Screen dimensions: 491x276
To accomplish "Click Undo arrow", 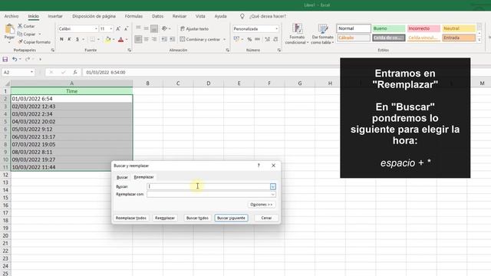I will tap(15, 59).
